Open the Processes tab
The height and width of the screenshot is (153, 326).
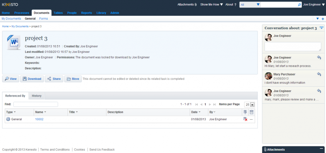[x=22, y=13]
